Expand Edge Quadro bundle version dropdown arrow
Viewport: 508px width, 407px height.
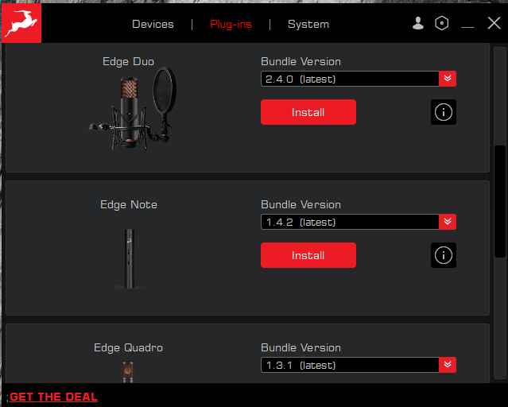tap(448, 365)
